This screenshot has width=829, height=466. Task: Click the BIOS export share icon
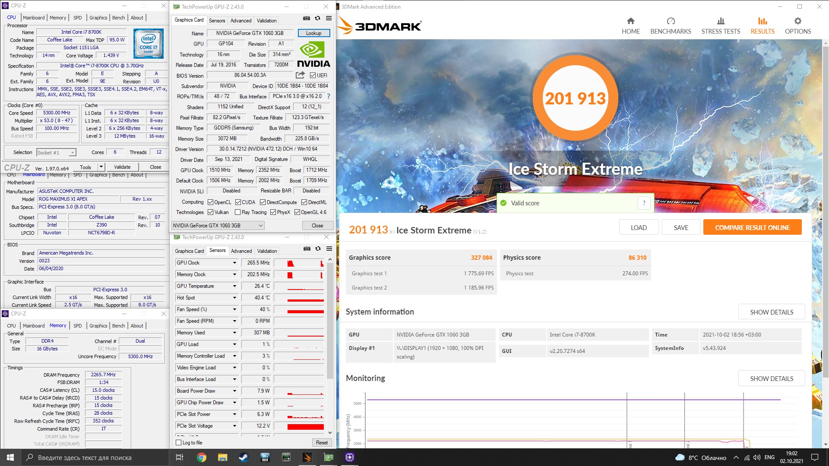tap(300, 75)
